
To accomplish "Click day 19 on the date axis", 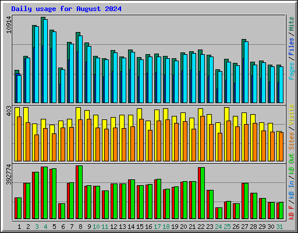I will [x=175, y=227].
